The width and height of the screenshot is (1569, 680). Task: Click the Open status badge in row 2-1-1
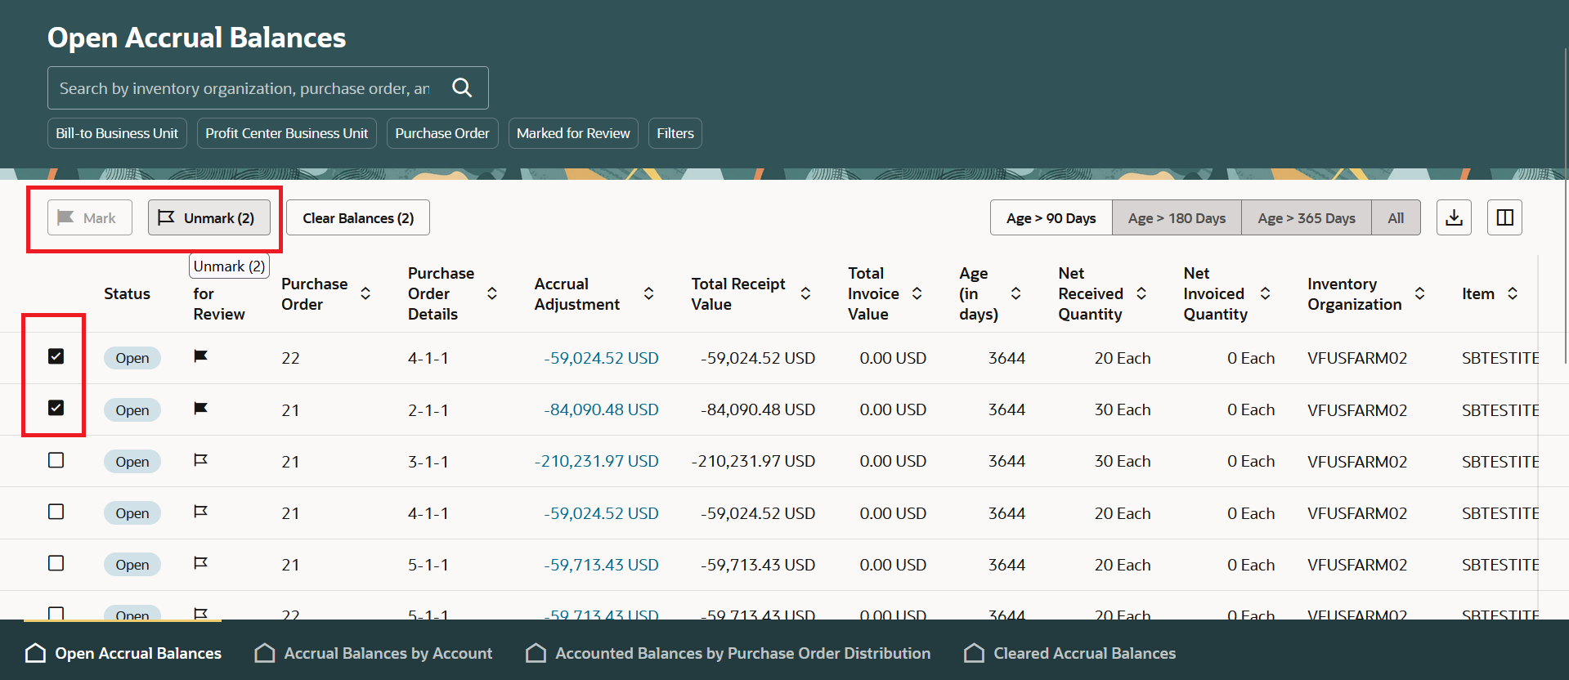click(132, 409)
